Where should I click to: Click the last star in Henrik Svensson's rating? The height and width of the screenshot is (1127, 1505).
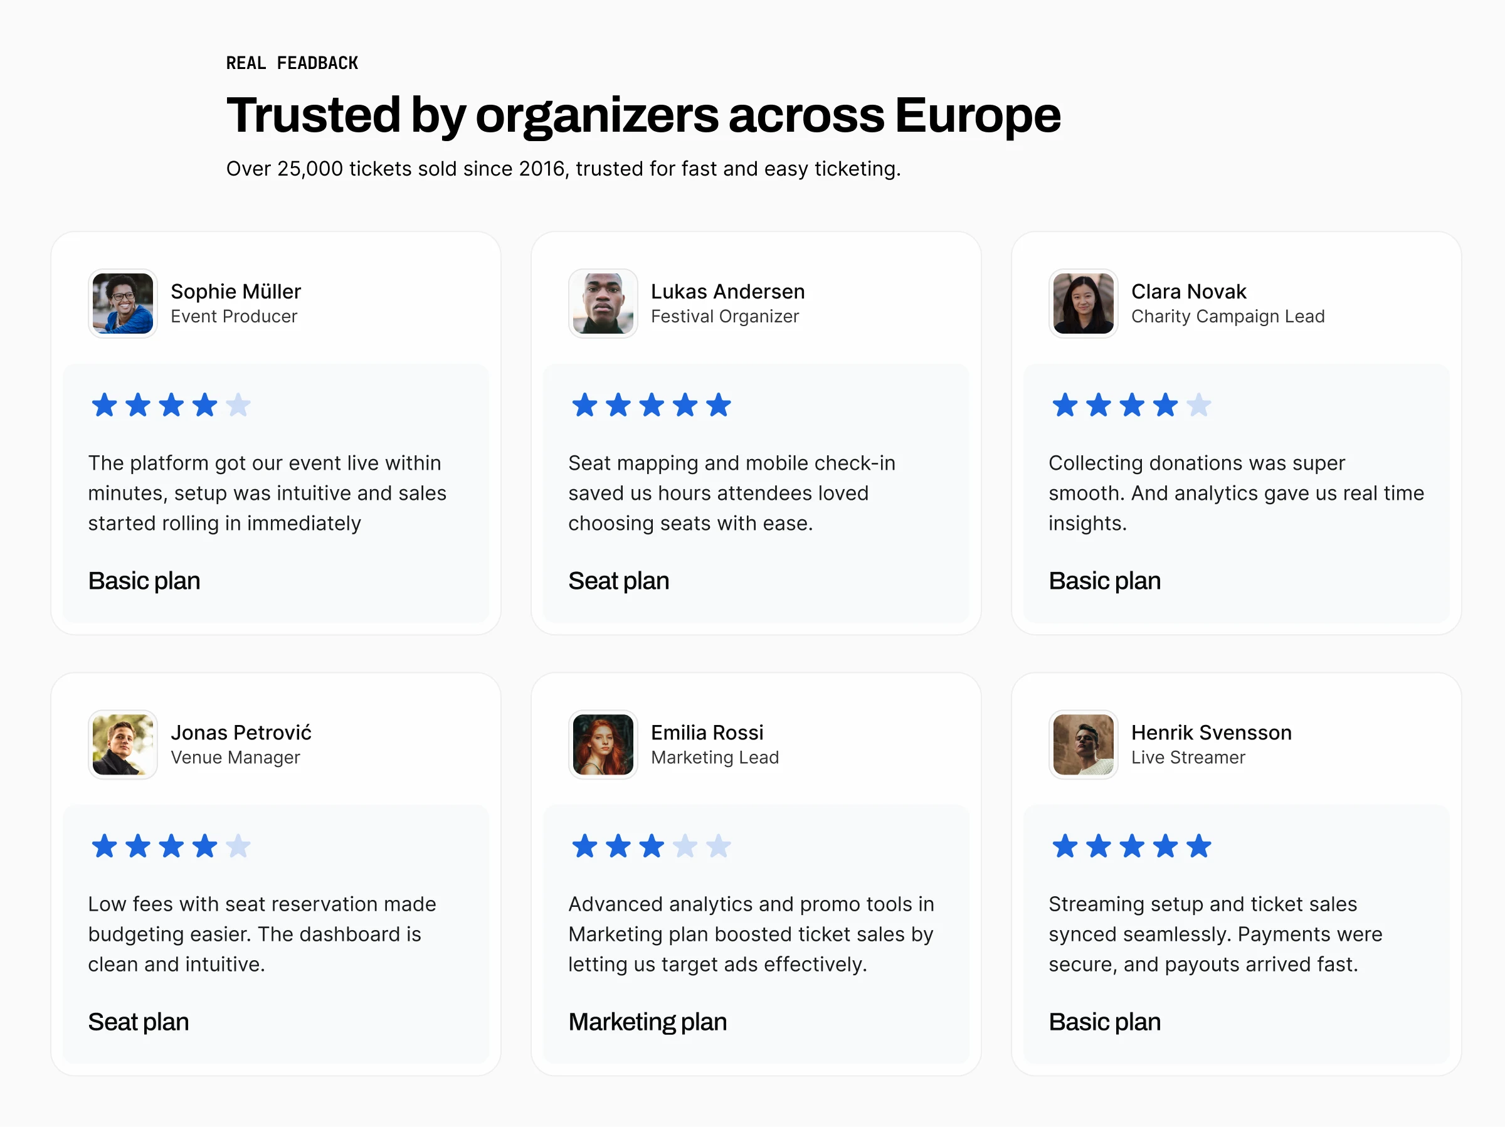(1199, 846)
